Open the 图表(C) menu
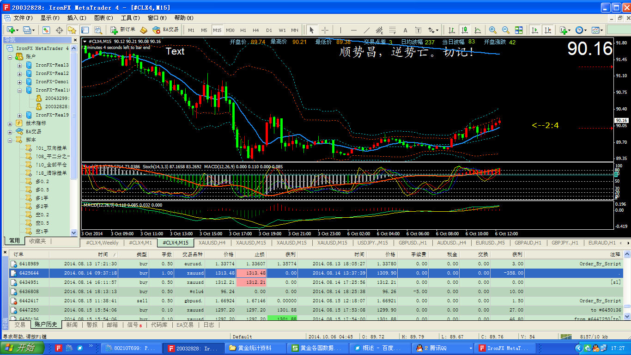Viewport: 631px width, 355px height. coord(103,18)
